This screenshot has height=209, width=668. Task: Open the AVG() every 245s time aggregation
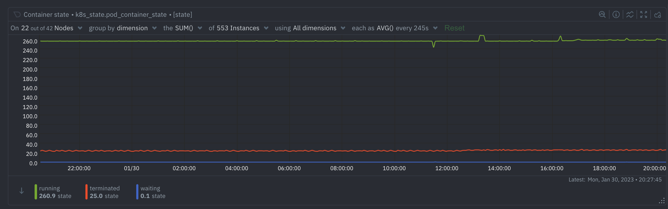pyautogui.click(x=394, y=28)
